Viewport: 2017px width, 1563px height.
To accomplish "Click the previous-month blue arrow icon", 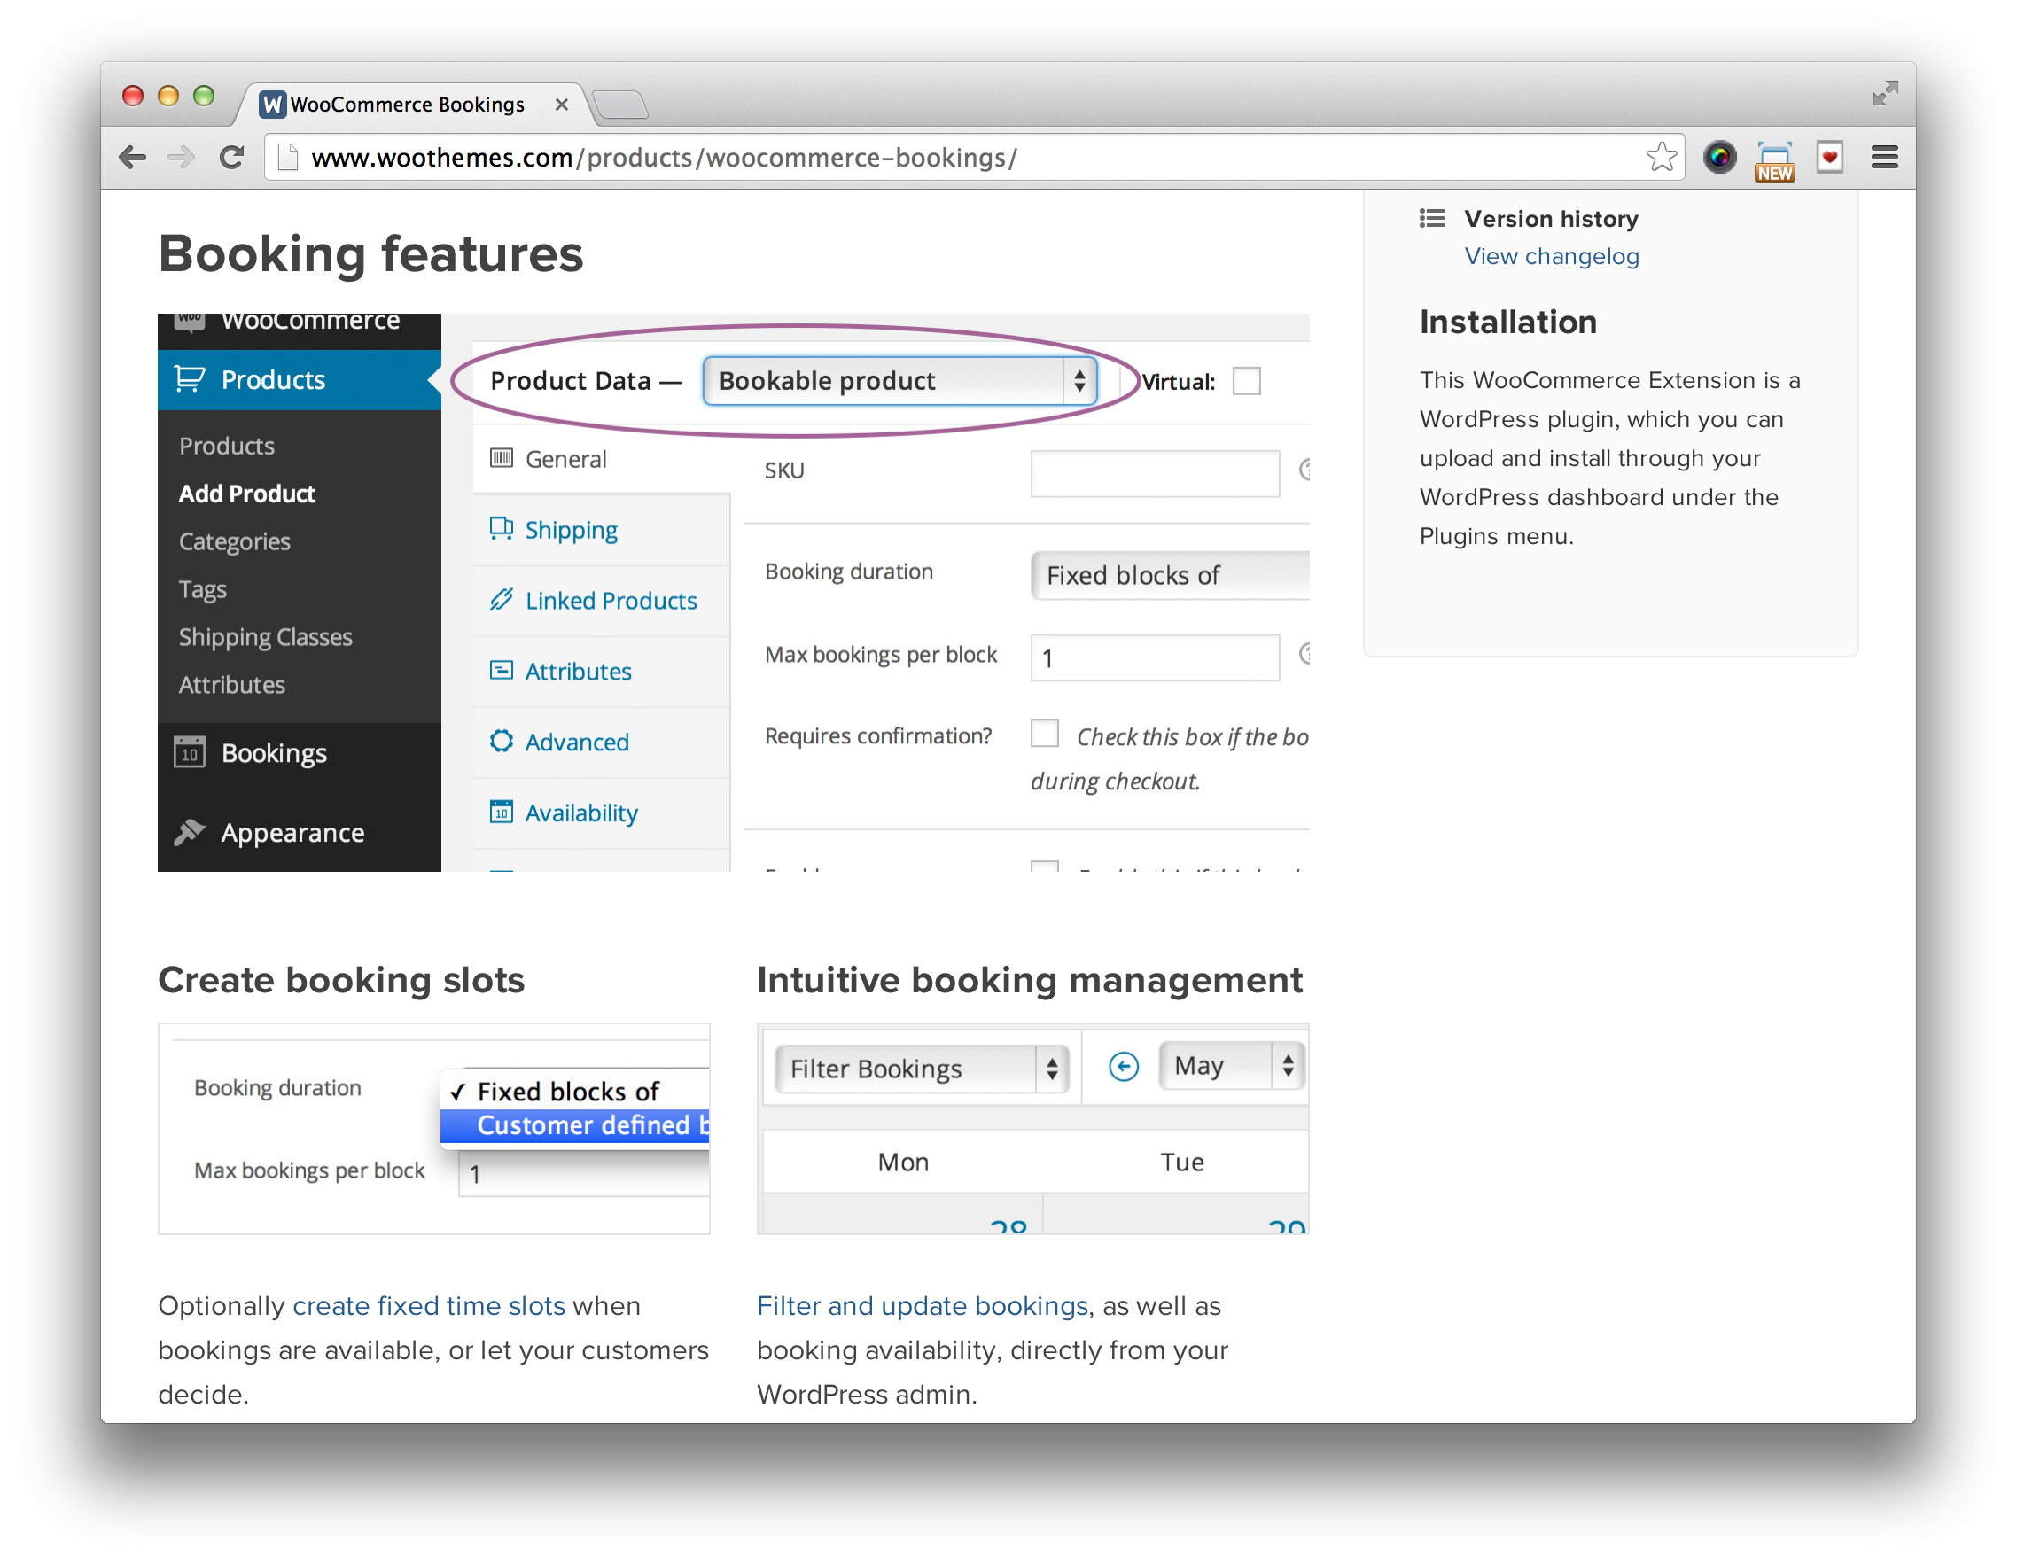I will click(x=1123, y=1066).
